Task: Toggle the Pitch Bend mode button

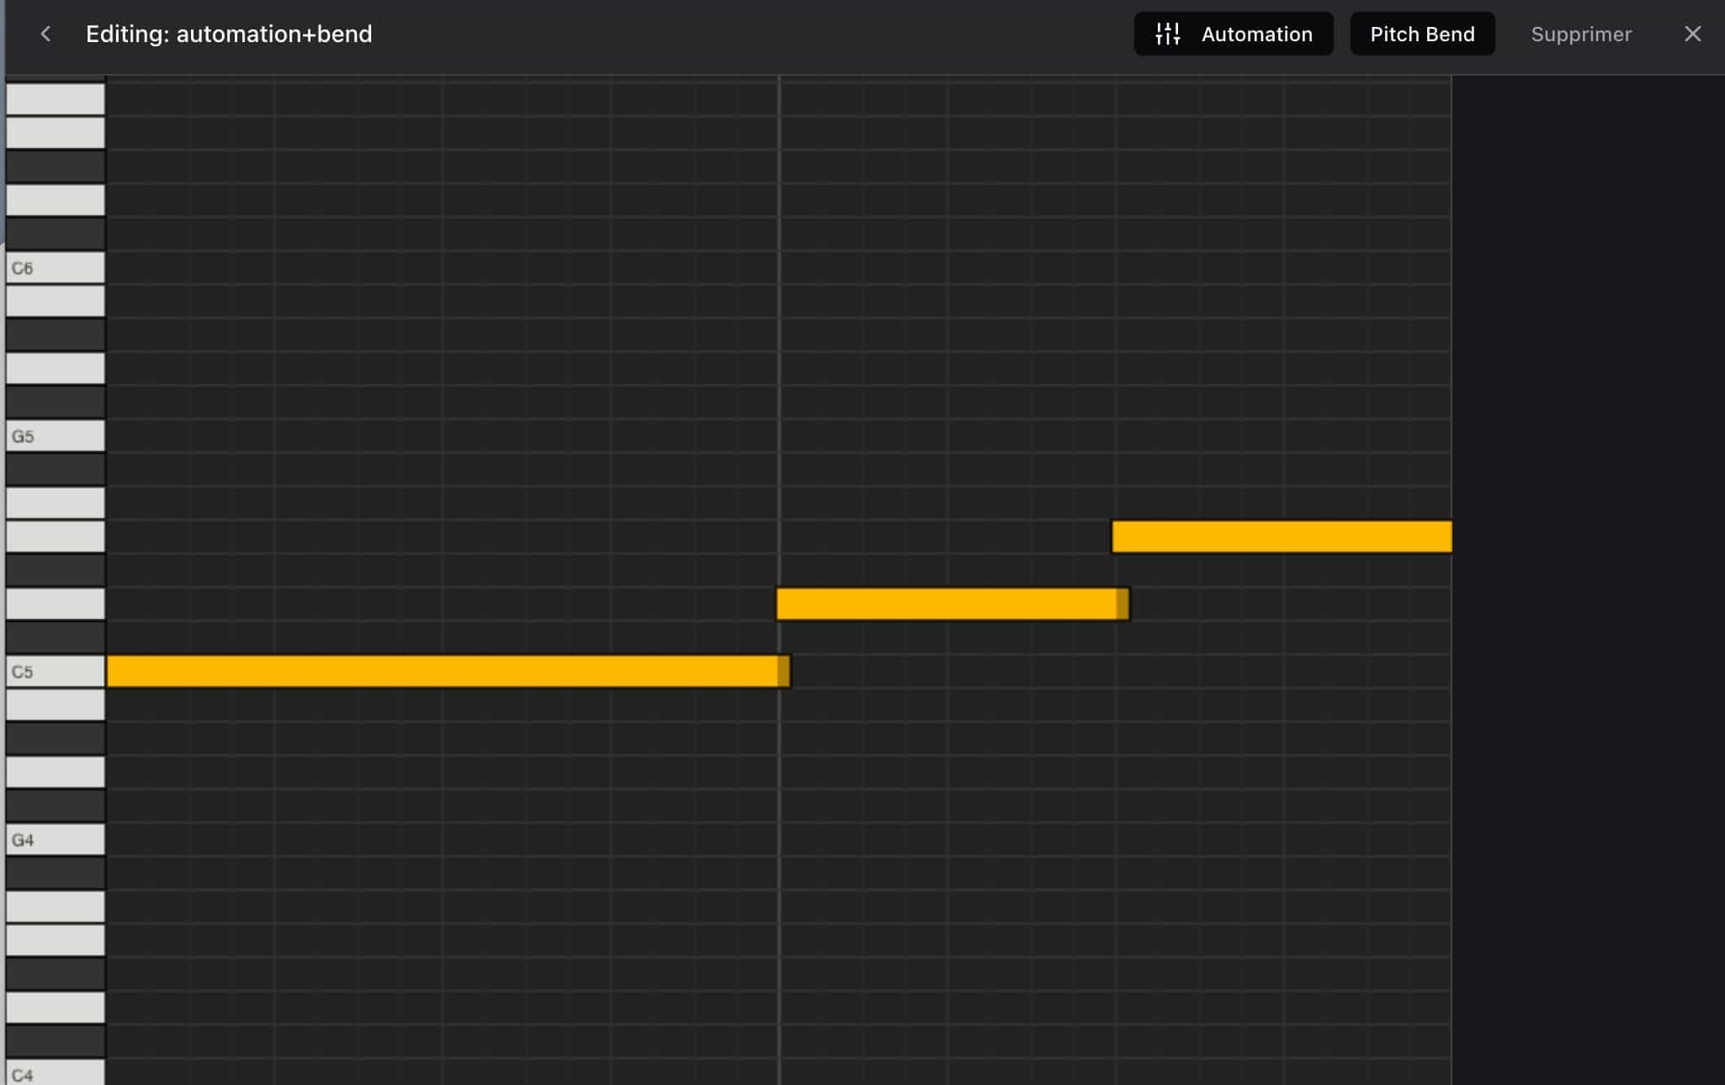Action: 1422,34
